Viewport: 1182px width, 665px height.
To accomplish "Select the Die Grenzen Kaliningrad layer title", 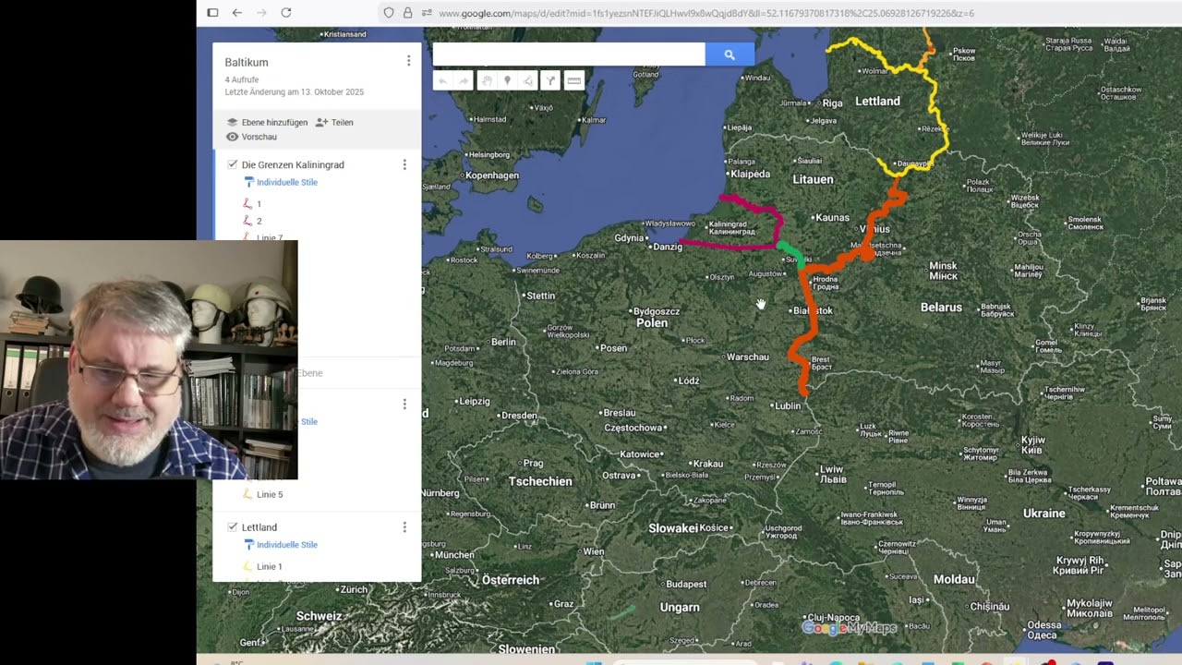I will (x=293, y=164).
